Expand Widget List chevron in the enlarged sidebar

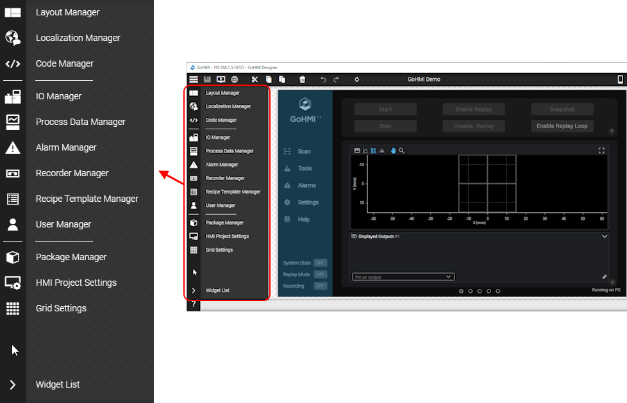[x=12, y=384]
